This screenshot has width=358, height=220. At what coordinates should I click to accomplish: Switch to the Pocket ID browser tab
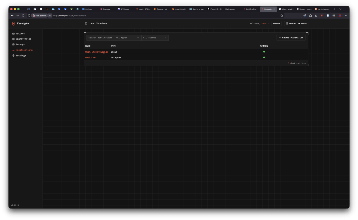click(x=214, y=9)
